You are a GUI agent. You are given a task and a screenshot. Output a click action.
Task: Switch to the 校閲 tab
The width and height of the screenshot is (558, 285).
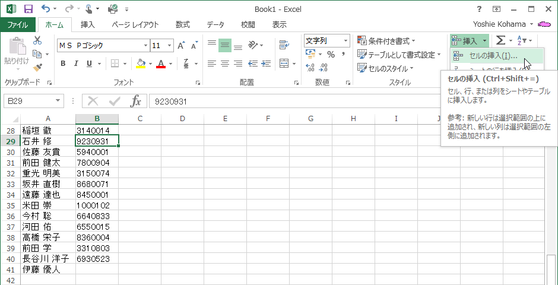(248, 24)
